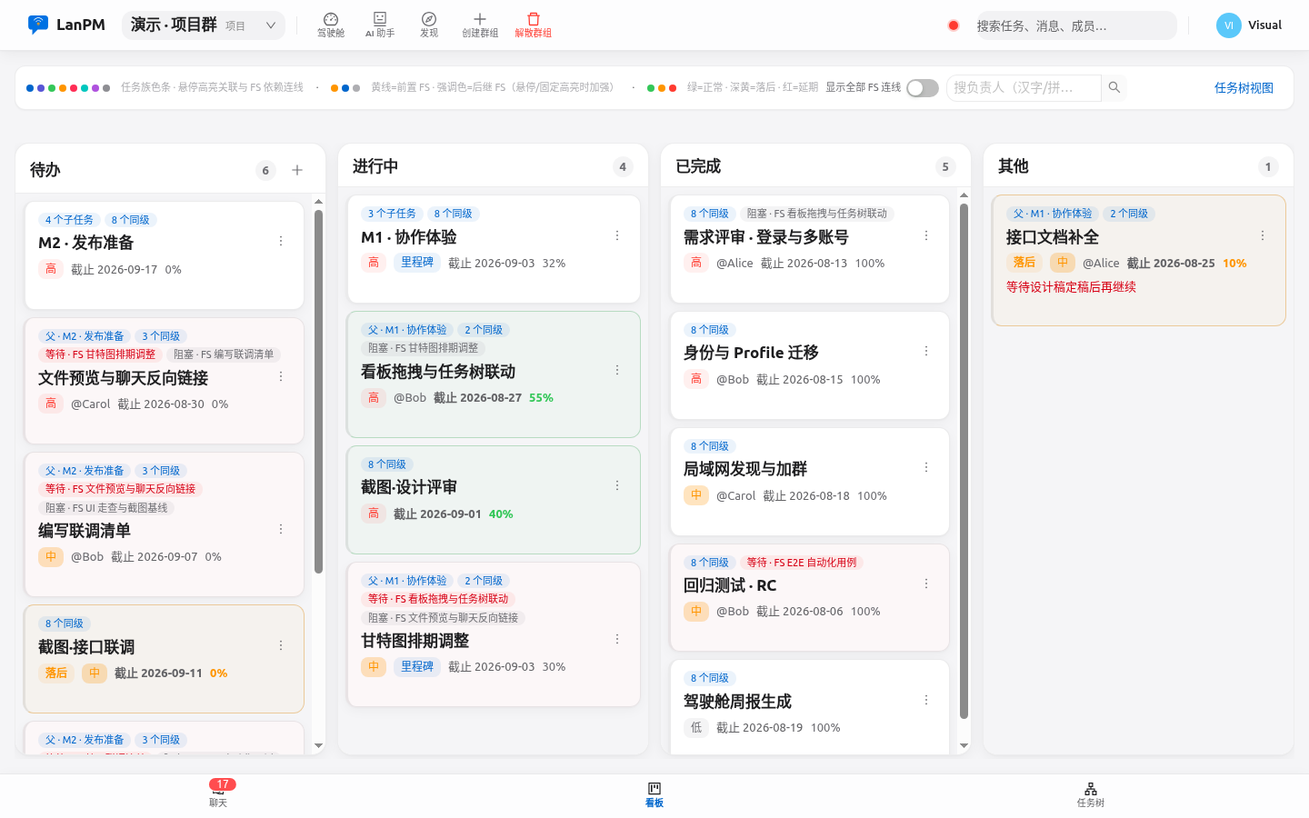Viewport: 1309px width, 818px height.
Task: Open more menu for 驾驶舱周报生成
Action: 926,701
